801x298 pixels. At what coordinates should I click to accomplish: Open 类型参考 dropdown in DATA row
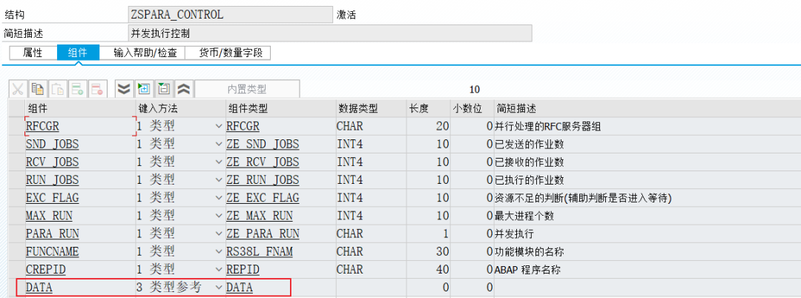click(x=219, y=288)
